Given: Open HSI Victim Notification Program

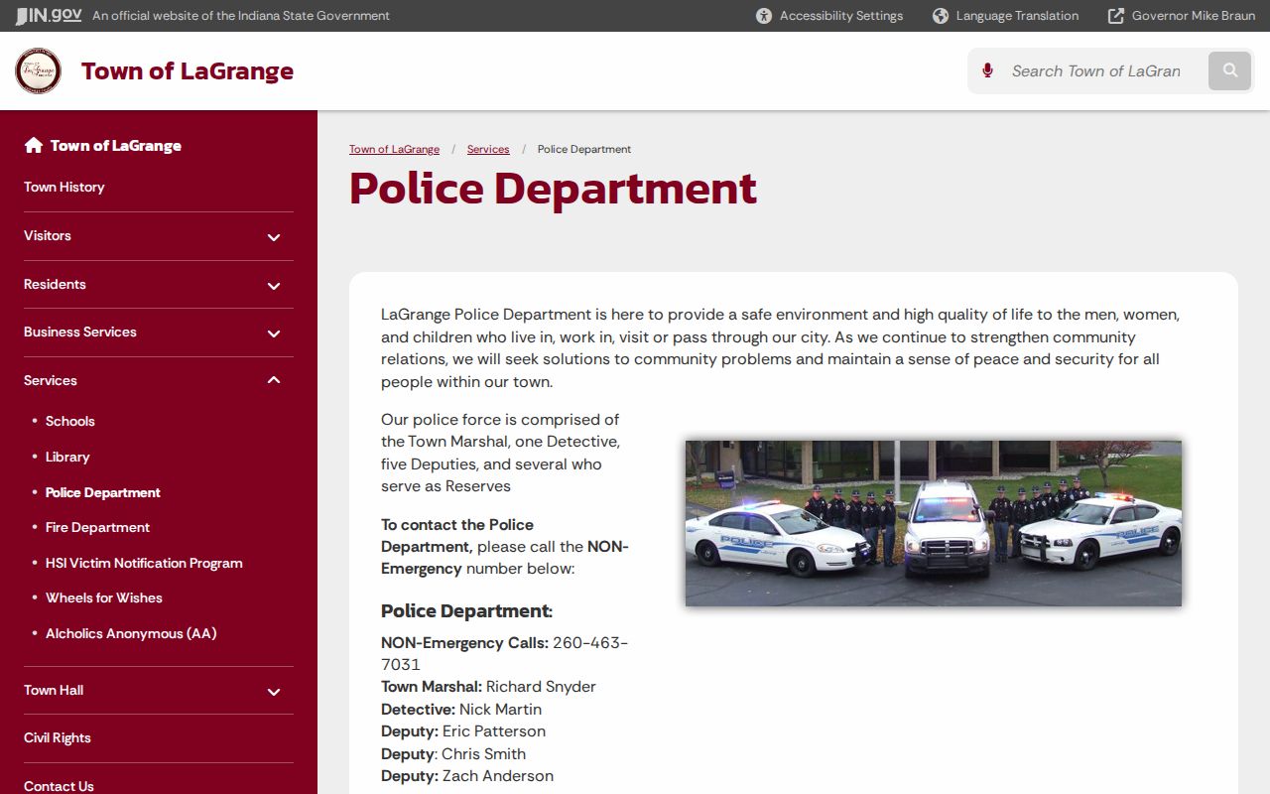Looking at the screenshot, I should pyautogui.click(x=144, y=563).
